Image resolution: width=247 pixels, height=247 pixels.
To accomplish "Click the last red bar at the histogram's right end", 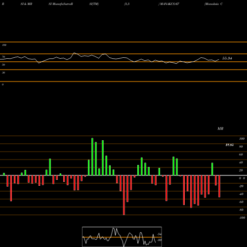I will [x=219, y=186].
